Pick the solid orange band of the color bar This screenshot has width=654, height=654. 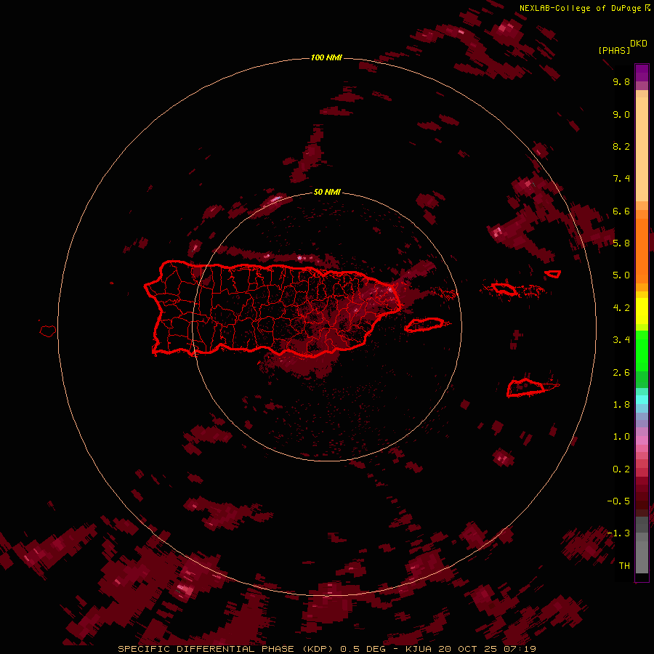642,250
